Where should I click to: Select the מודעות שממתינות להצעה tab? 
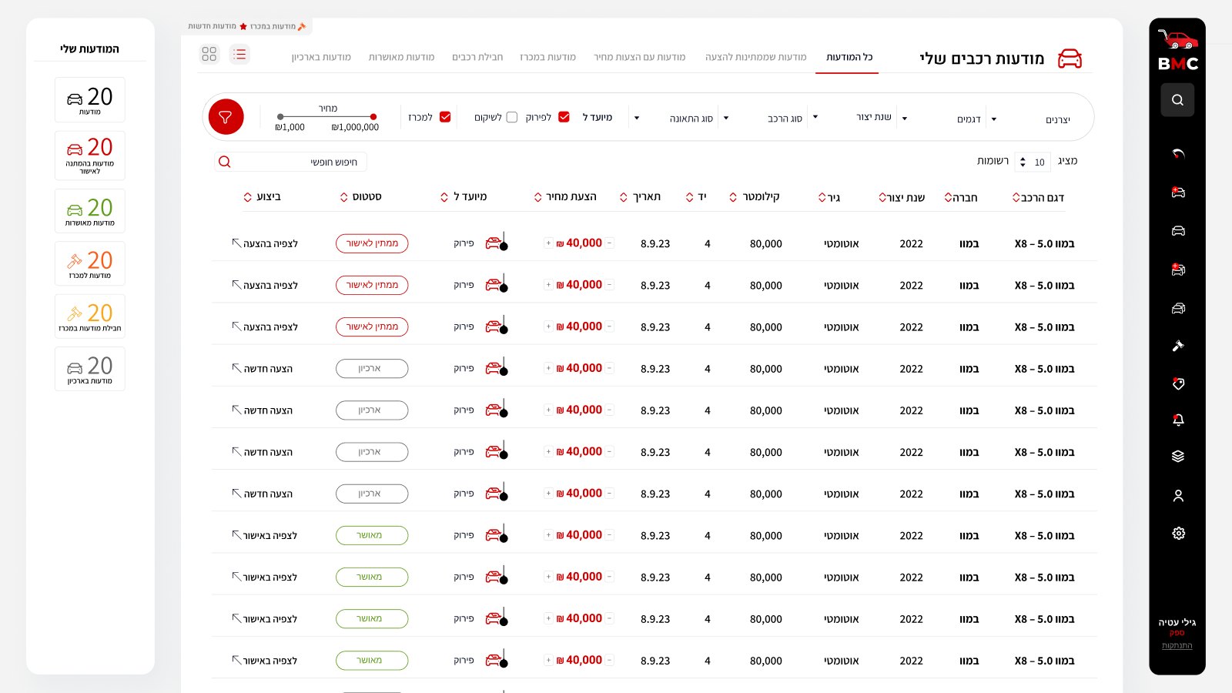(x=755, y=57)
